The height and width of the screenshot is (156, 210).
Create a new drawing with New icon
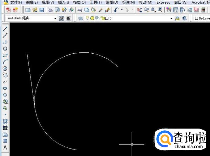pyautogui.click(x=28, y=10)
